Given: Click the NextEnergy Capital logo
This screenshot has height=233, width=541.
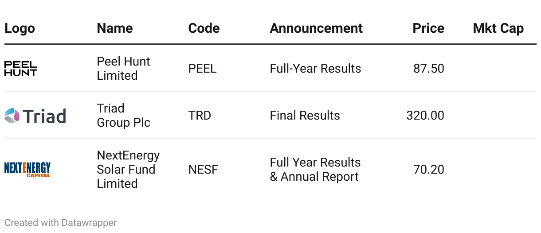Looking at the screenshot, I should coord(27,170).
